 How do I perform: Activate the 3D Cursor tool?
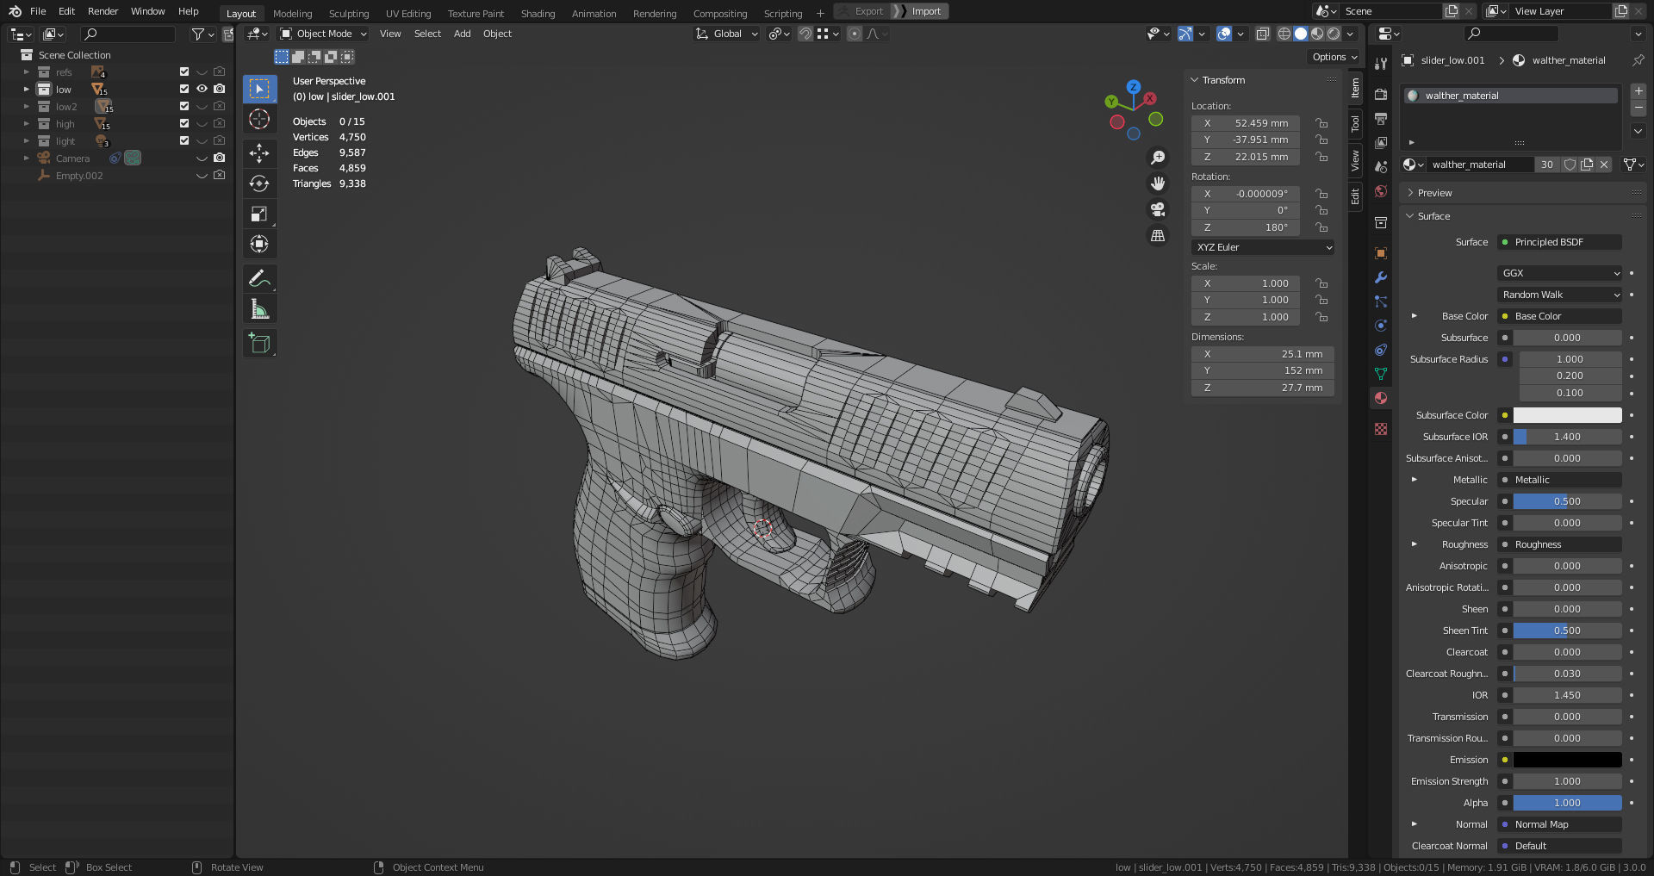[259, 119]
